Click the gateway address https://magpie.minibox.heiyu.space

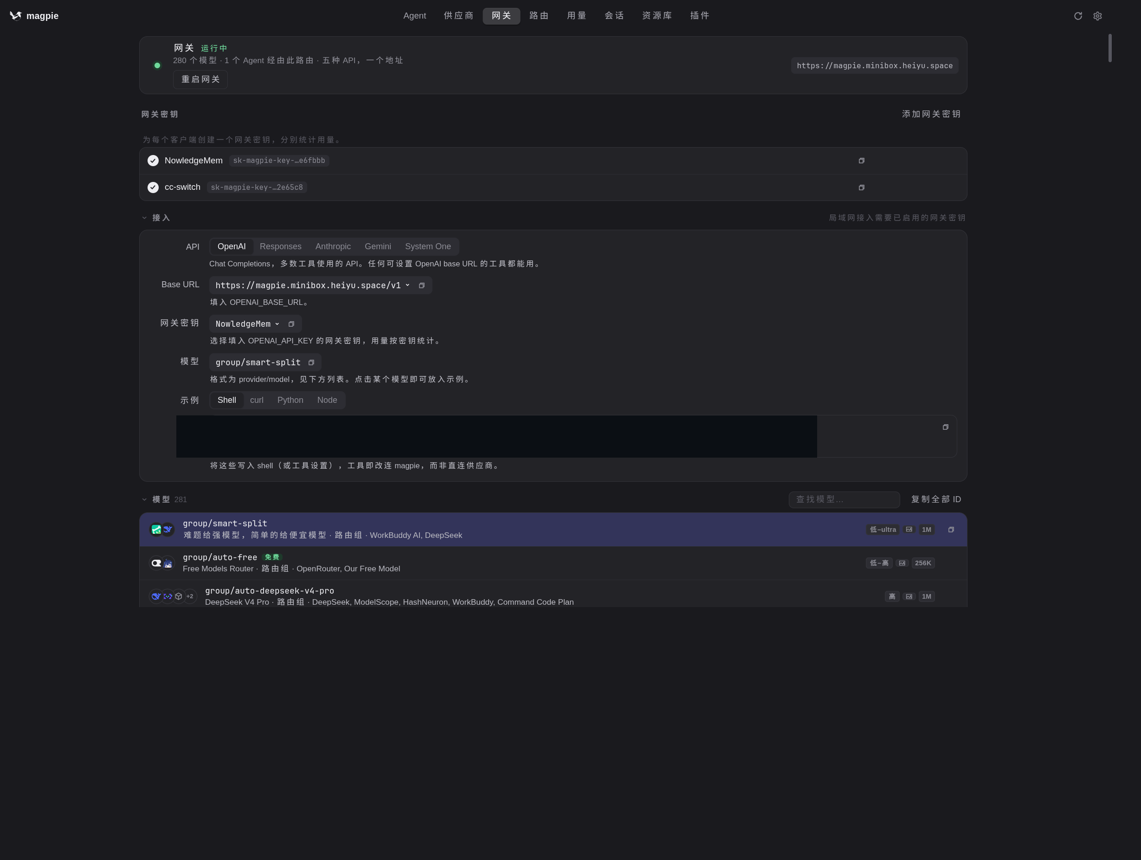pos(875,65)
